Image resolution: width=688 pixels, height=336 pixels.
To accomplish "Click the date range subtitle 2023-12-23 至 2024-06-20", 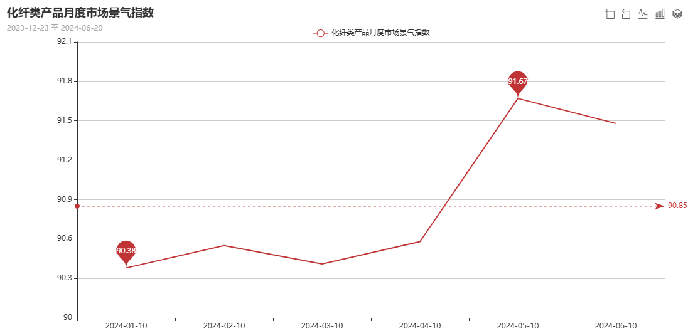I will pyautogui.click(x=55, y=28).
